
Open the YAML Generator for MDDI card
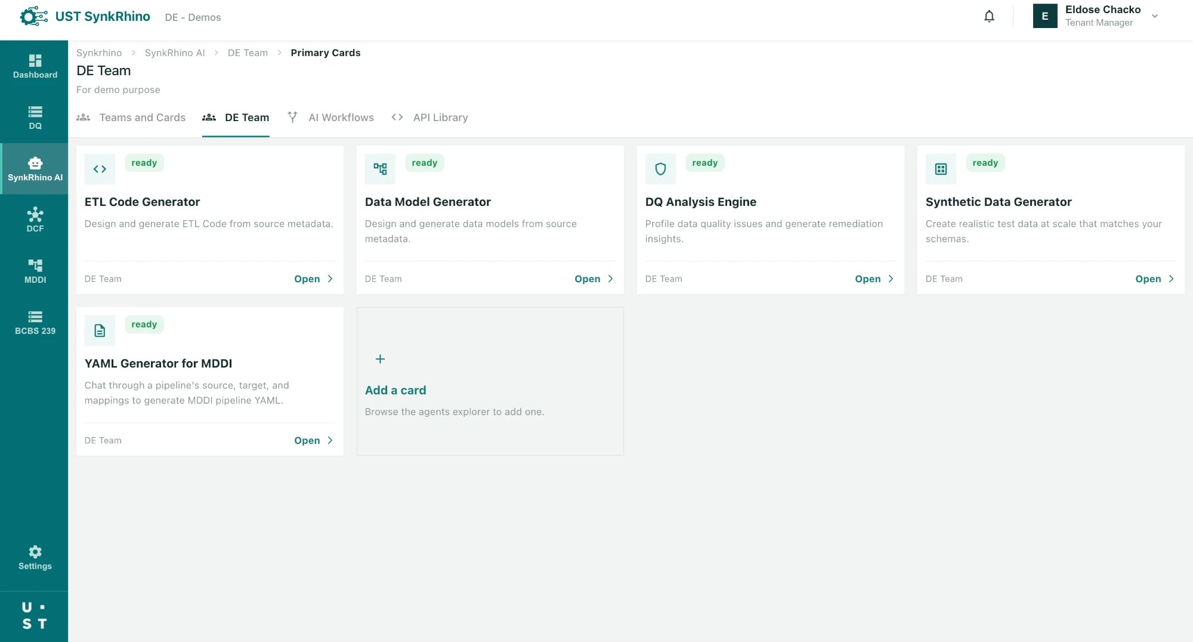pos(314,440)
